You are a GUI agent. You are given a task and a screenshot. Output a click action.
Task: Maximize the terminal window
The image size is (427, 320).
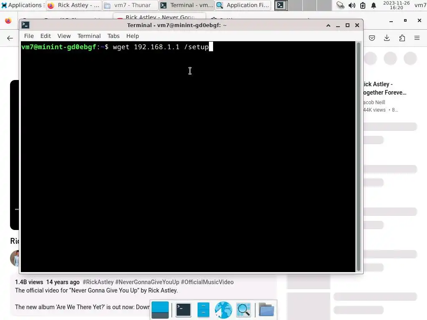[x=347, y=25]
